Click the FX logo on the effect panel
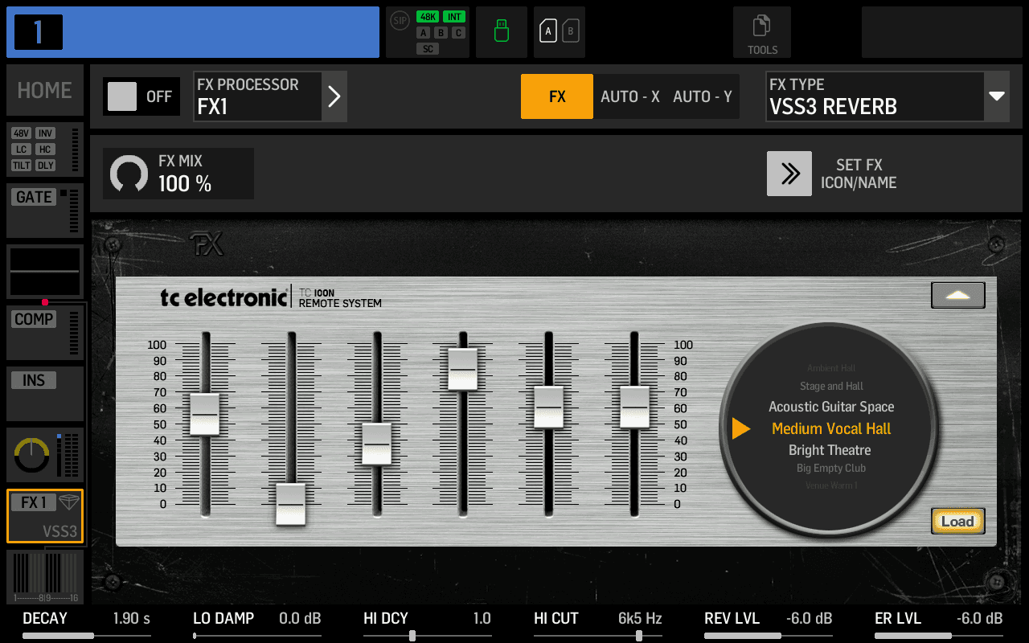 (x=207, y=244)
